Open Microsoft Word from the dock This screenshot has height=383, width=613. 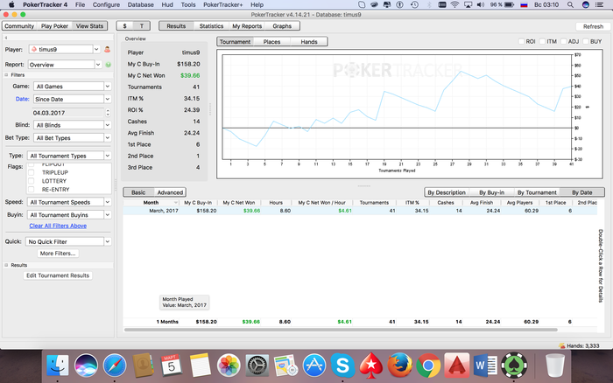click(485, 366)
